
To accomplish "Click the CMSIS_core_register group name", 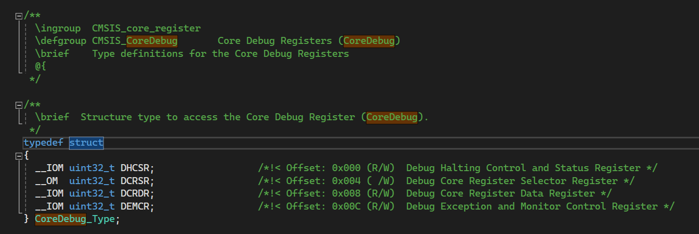I will [146, 28].
